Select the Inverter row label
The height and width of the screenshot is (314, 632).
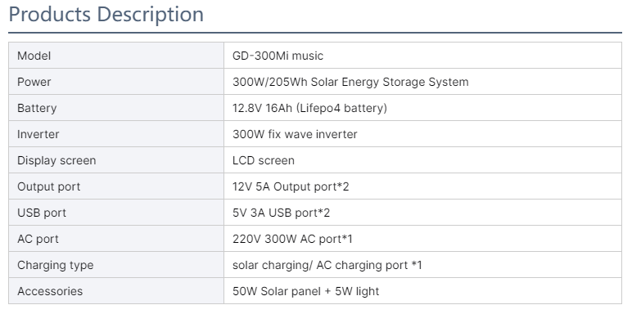click(x=38, y=134)
